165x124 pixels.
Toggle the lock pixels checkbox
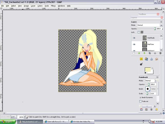coord(139,32)
